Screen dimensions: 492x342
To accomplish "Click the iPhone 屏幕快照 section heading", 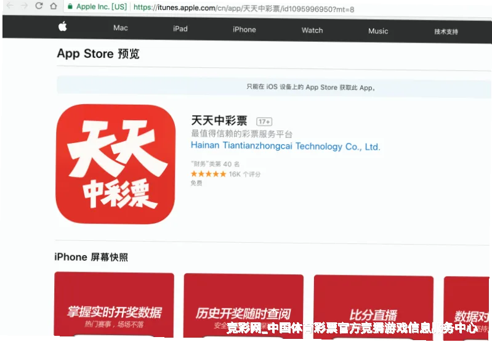I will pos(91,257).
